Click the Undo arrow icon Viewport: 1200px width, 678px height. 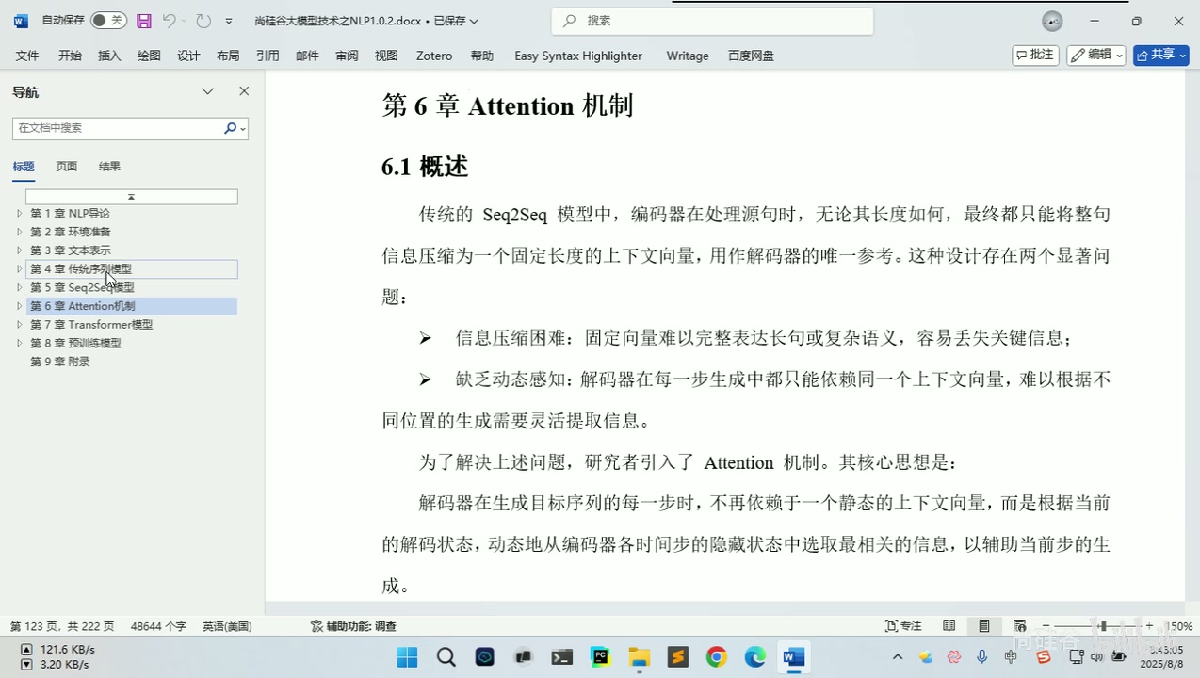pos(169,21)
